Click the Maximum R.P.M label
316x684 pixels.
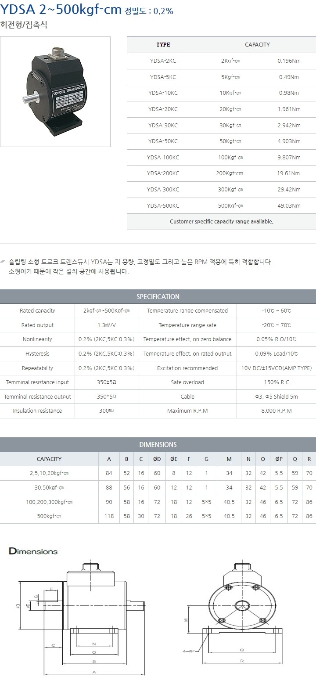tap(187, 411)
